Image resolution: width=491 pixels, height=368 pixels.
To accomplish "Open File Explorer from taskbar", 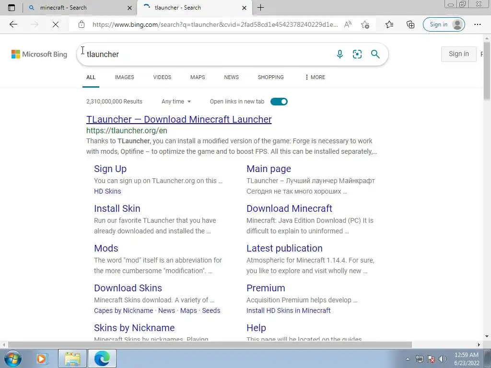I will click(x=72, y=358).
